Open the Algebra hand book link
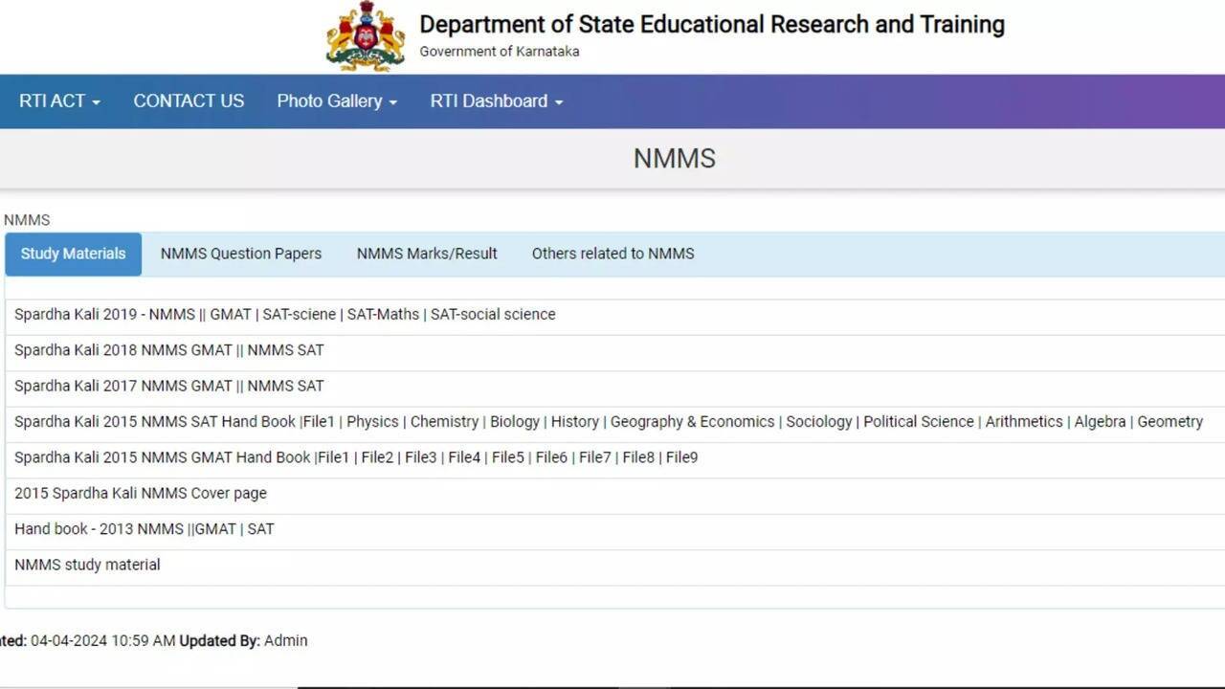This screenshot has height=689, width=1225. point(1100,422)
